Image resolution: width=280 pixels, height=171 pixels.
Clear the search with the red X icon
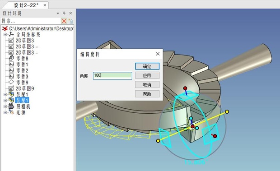tap(64, 21)
